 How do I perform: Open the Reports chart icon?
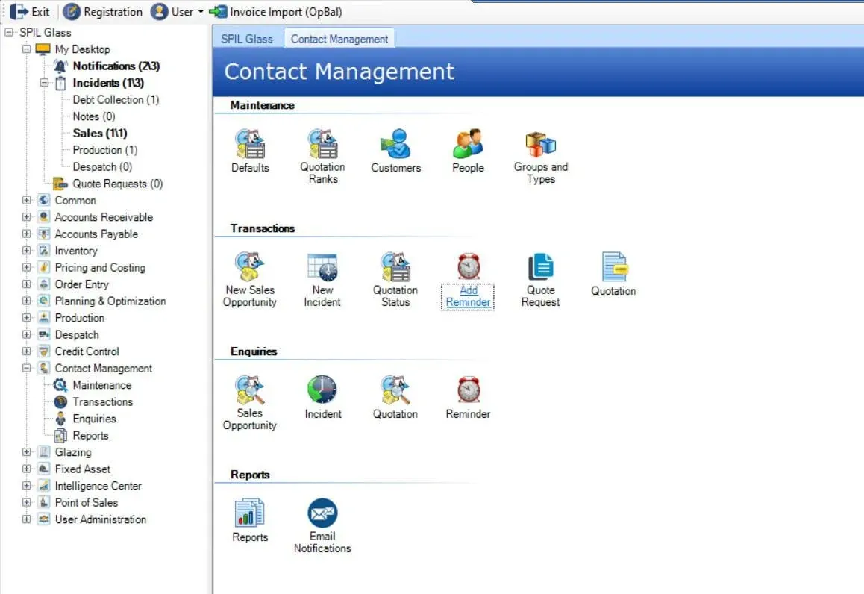click(250, 513)
